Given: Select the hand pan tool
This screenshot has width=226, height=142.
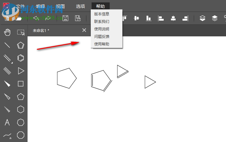Looking at the screenshot, I should coord(7,32).
